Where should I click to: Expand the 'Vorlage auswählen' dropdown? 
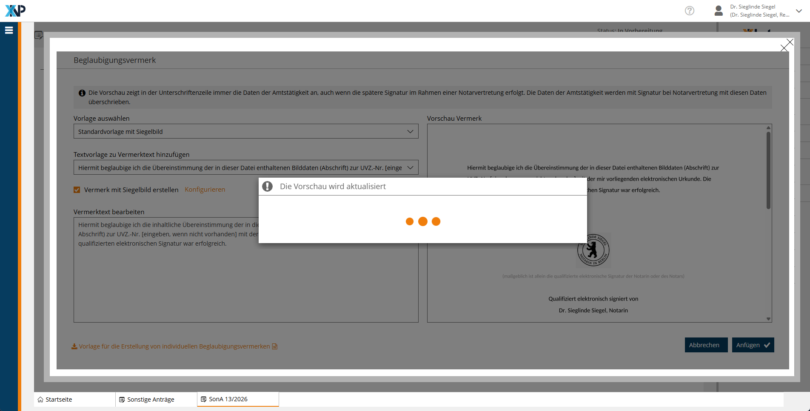246,131
